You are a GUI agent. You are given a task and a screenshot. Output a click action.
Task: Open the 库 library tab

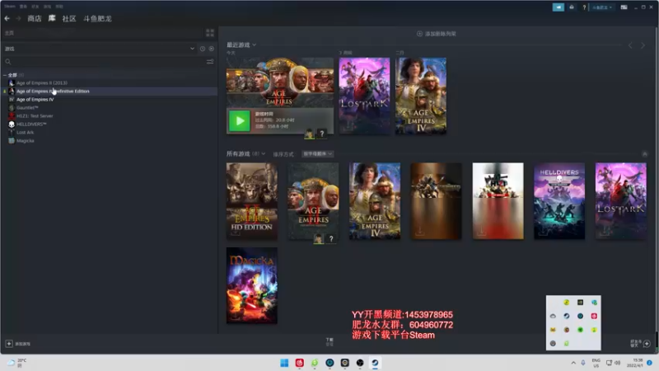click(x=52, y=18)
